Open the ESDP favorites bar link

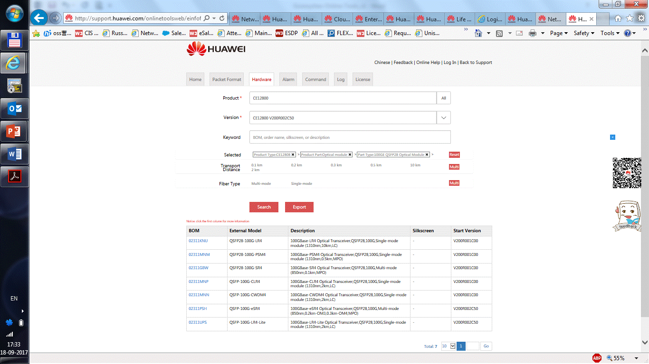(286, 33)
